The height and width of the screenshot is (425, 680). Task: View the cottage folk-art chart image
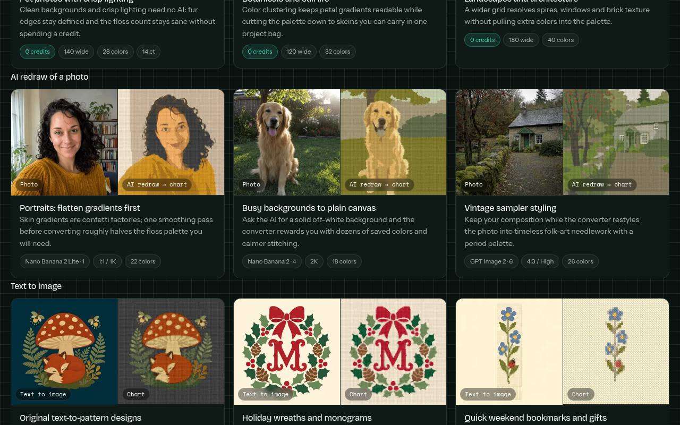(x=616, y=142)
